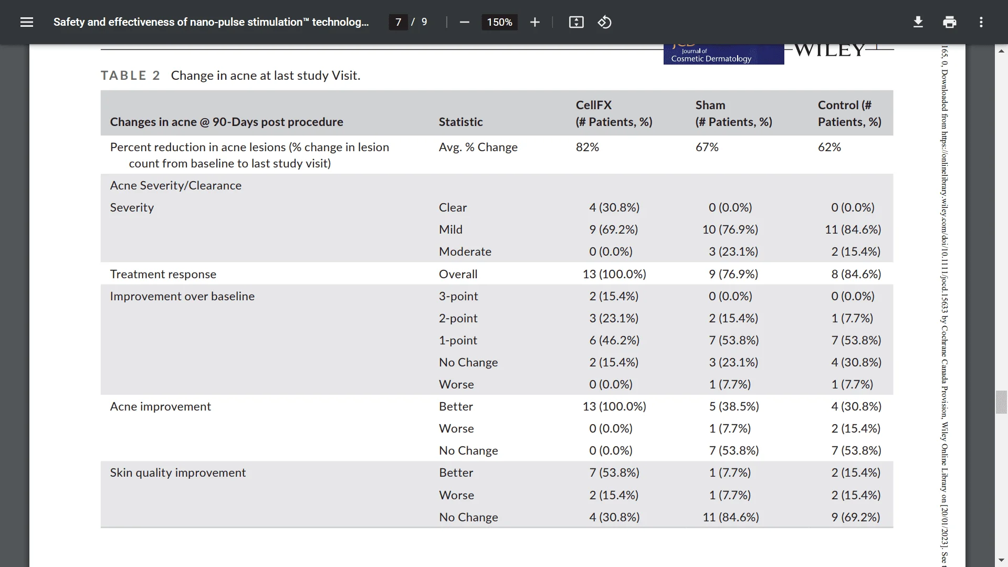Click 'Skin quality improvement' row label
The image size is (1008, 567).
click(x=177, y=472)
